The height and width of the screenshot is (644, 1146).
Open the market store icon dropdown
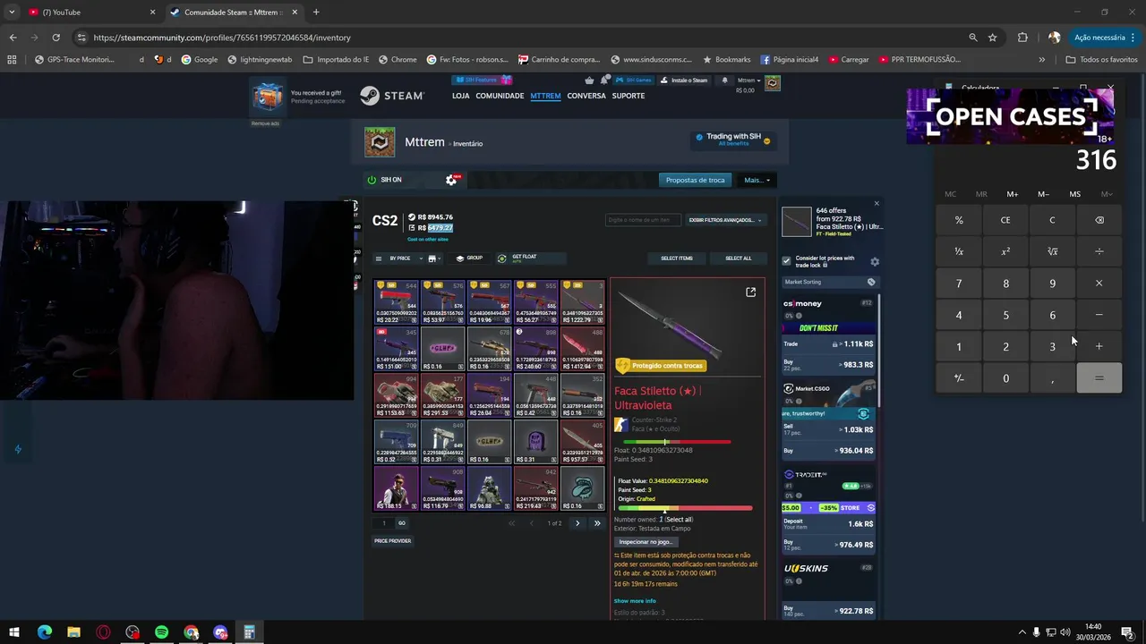click(434, 258)
